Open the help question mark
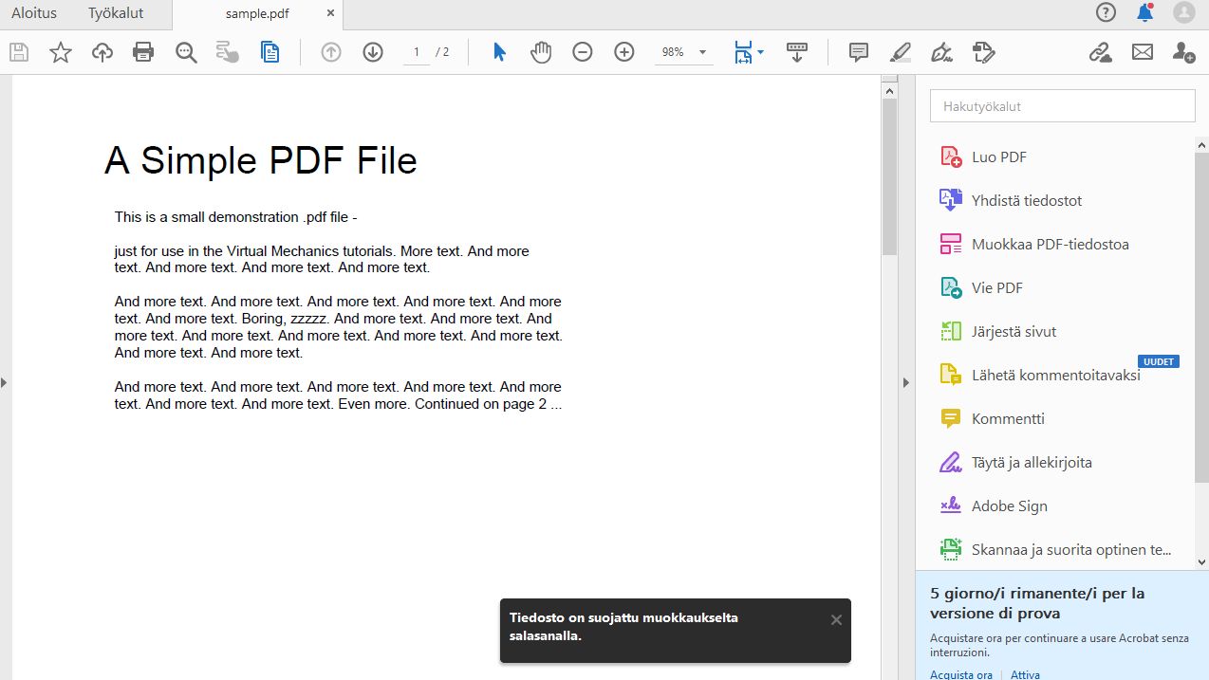 pyautogui.click(x=1106, y=12)
